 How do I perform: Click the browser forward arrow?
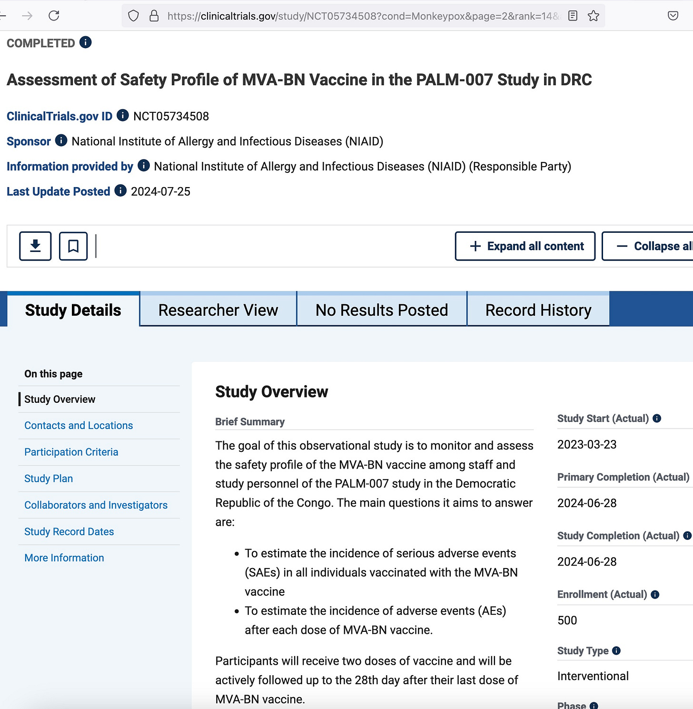click(27, 16)
